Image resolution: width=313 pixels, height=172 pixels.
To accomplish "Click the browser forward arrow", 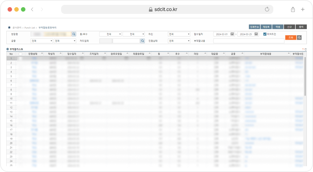I will tap(42, 9).
